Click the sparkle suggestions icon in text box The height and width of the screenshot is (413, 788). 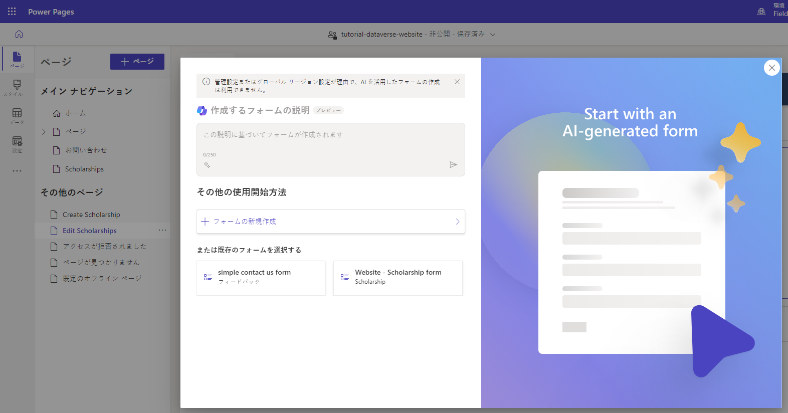click(x=207, y=165)
